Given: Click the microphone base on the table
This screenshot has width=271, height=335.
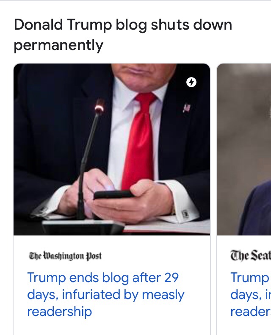Looking at the screenshot, I should click(x=83, y=227).
